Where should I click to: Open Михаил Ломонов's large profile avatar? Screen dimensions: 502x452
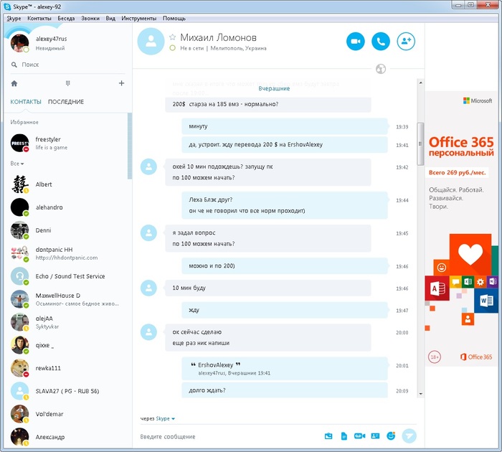tap(151, 42)
